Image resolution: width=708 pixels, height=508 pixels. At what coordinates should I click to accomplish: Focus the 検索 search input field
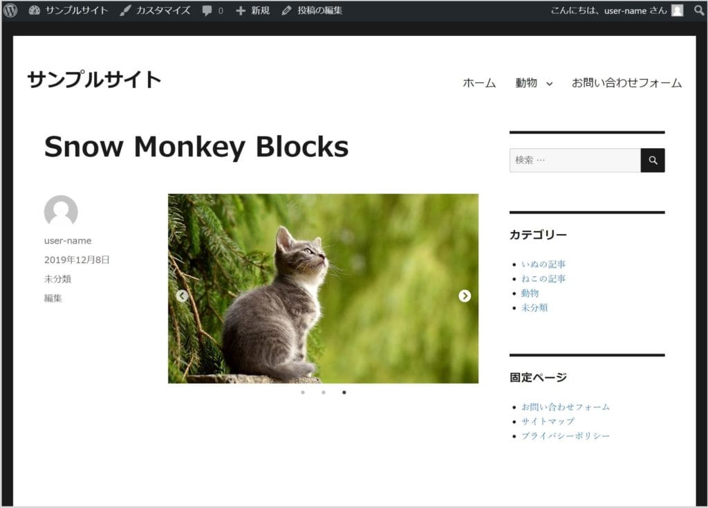(575, 160)
